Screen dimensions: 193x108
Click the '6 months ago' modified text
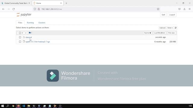pyautogui.click(x=160, y=42)
